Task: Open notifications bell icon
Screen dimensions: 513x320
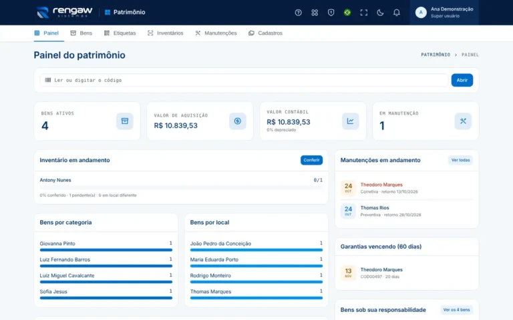Action: coord(396,13)
